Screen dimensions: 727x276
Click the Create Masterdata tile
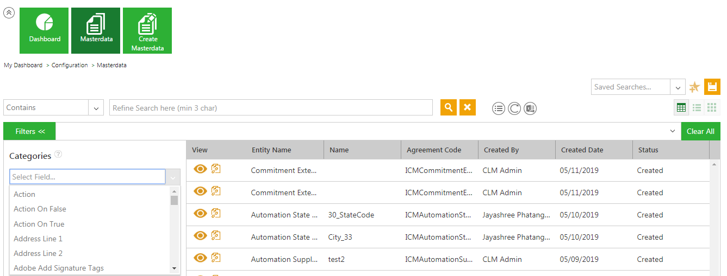coord(147,30)
